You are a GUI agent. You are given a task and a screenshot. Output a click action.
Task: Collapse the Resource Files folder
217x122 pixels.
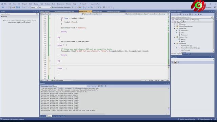click(x=175, y=37)
